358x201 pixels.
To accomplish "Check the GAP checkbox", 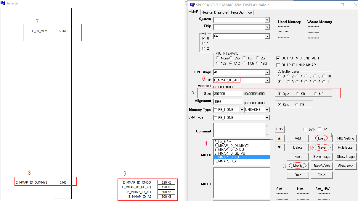I will (x=305, y=129).
